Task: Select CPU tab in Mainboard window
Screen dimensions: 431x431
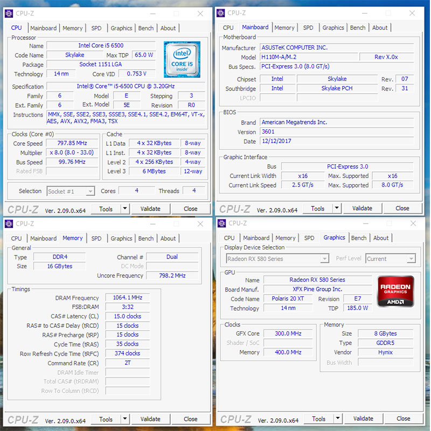Action: tap(228, 27)
